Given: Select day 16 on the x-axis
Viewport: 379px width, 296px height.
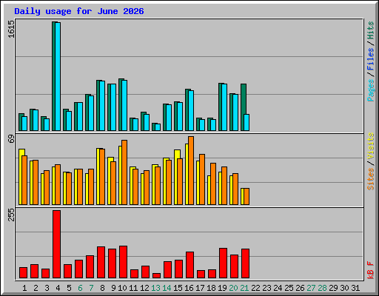Looking at the screenshot, I should (189, 288).
